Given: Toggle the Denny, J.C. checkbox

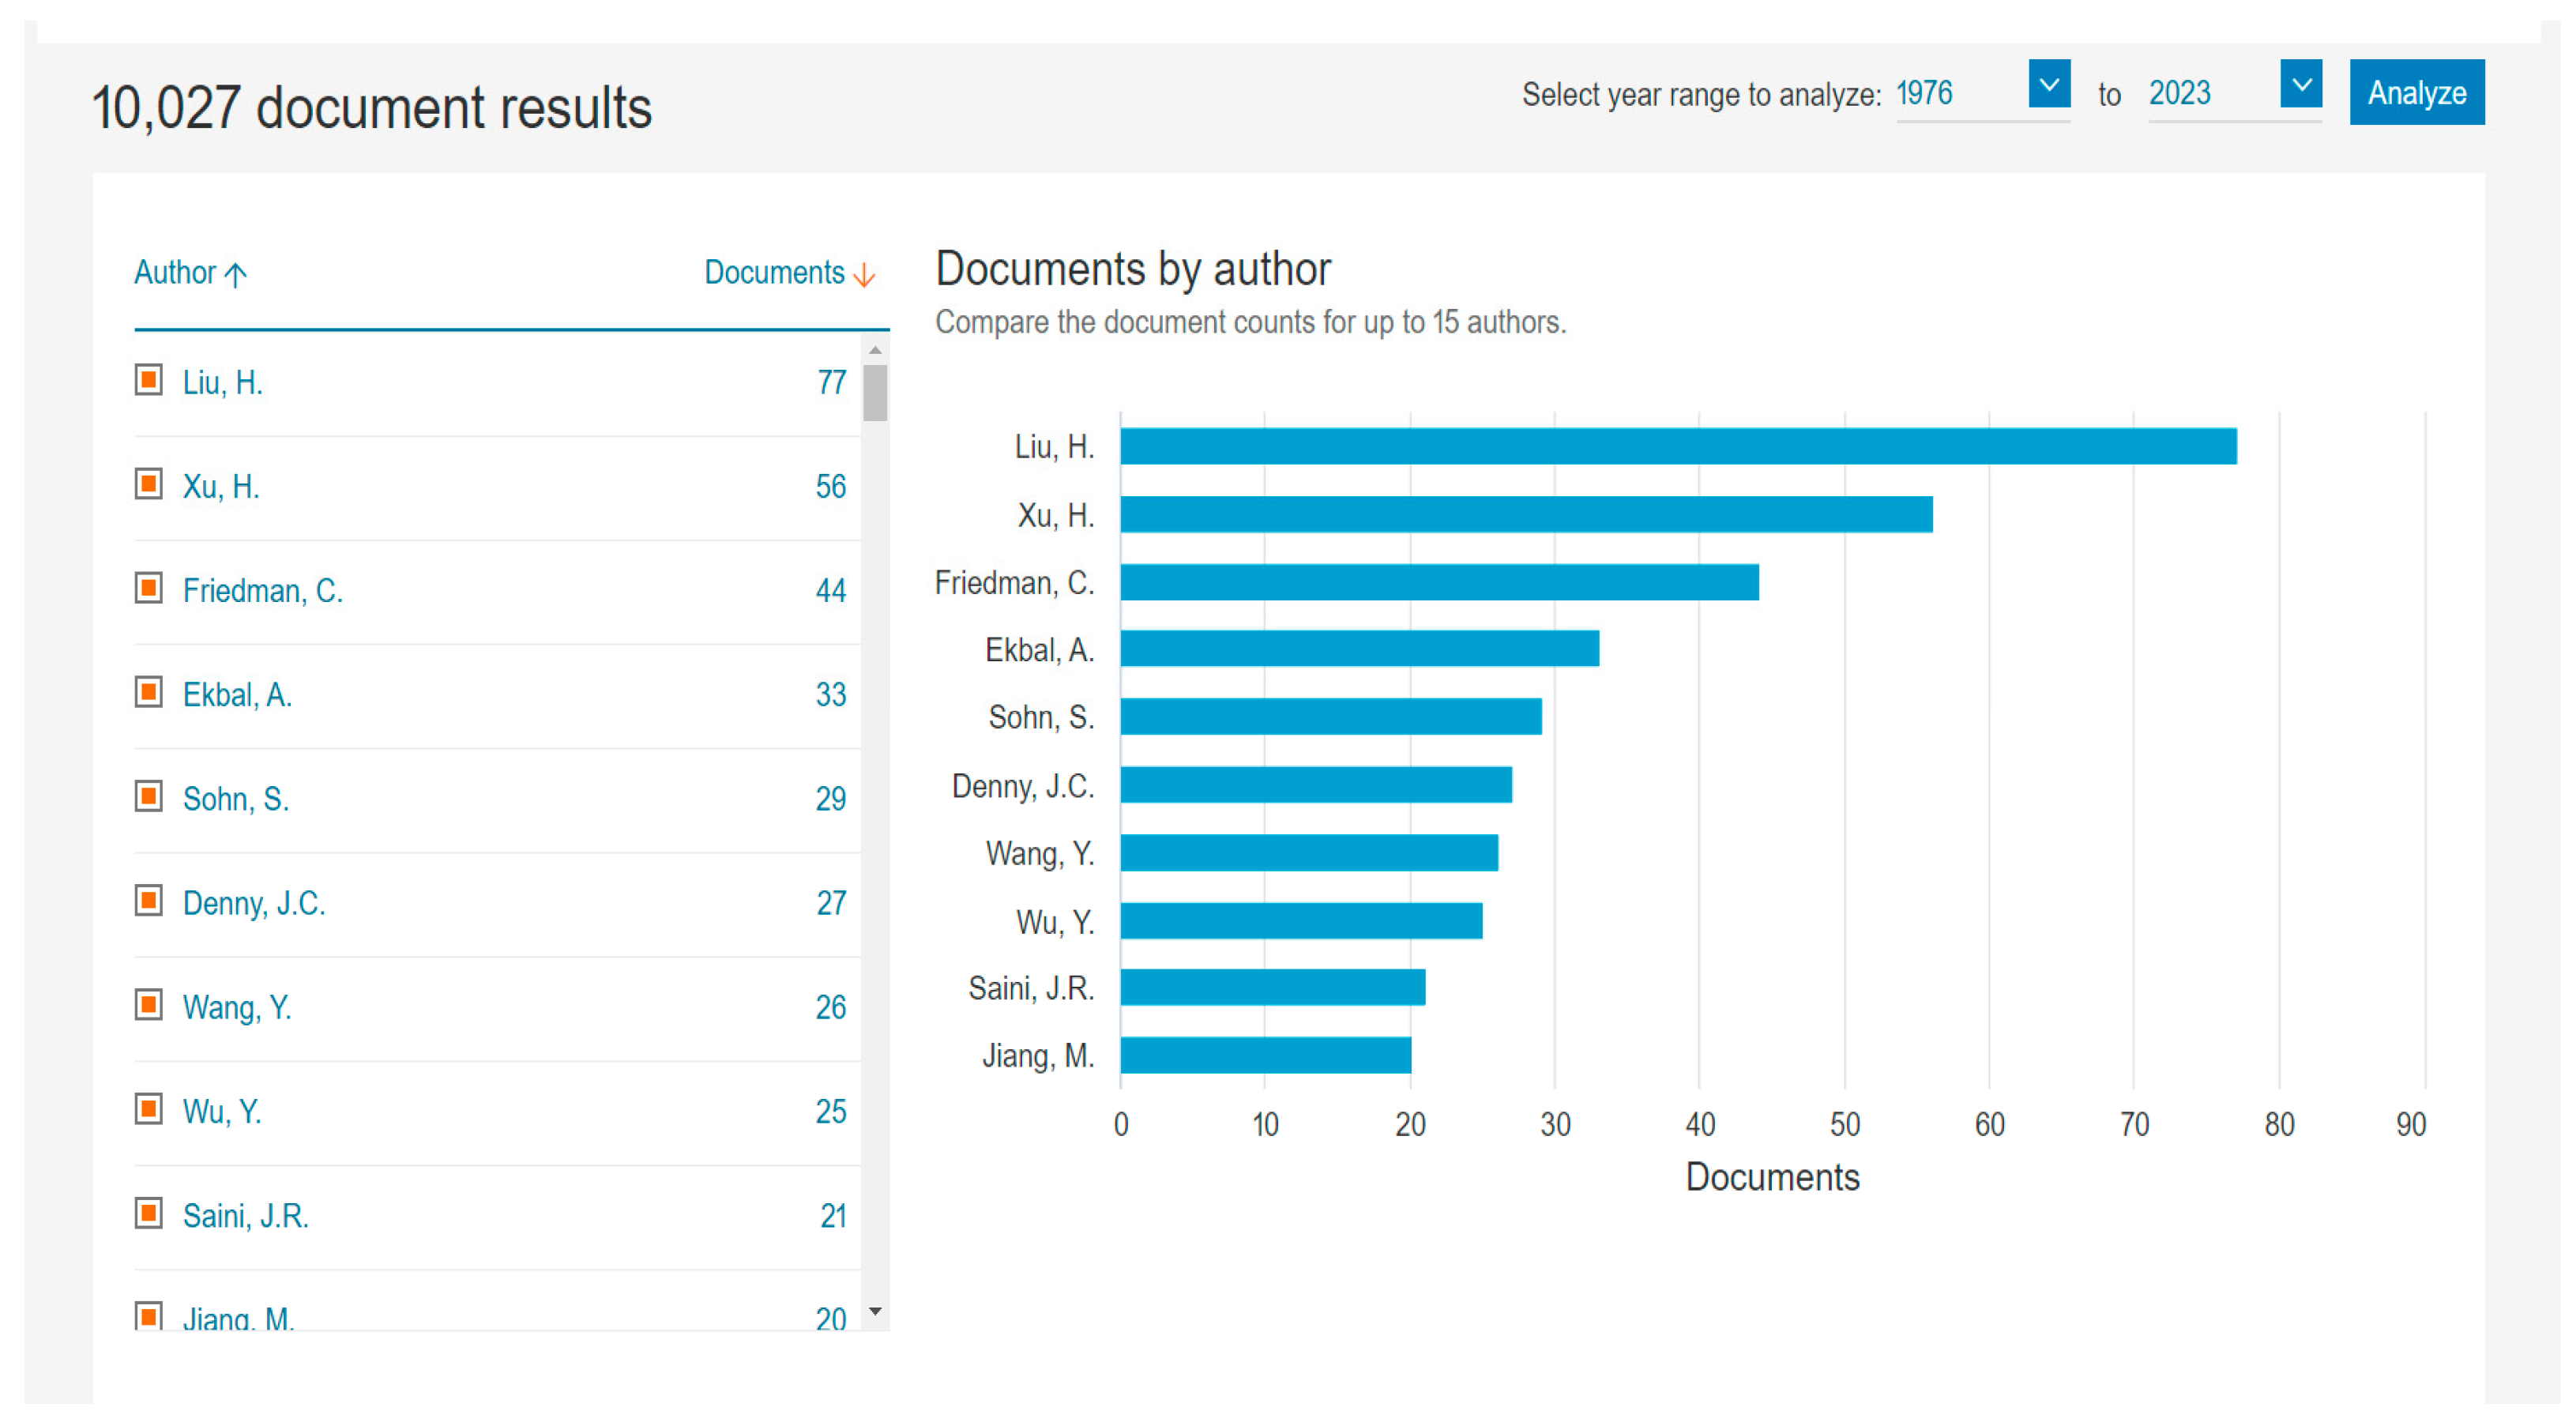Looking at the screenshot, I should coord(149,902).
